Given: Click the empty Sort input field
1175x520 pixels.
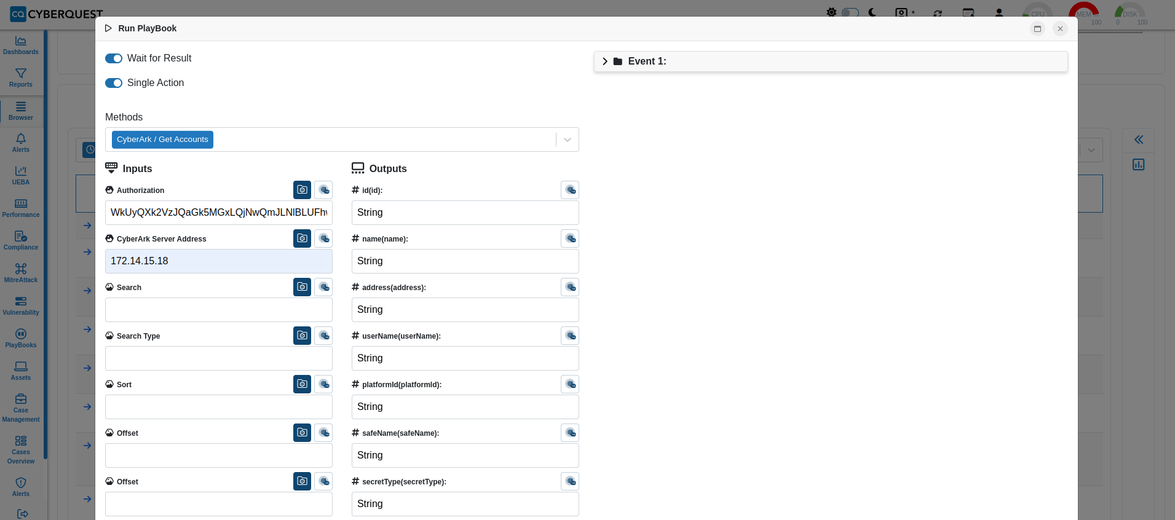Looking at the screenshot, I should tap(219, 407).
